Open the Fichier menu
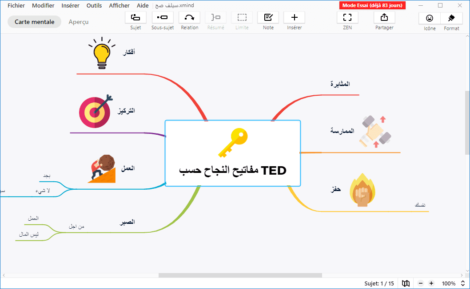Image resolution: width=470 pixels, height=289 pixels. (16, 5)
